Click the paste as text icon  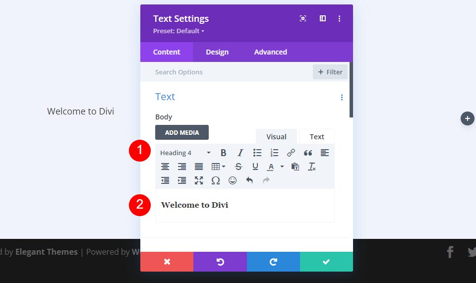click(295, 167)
